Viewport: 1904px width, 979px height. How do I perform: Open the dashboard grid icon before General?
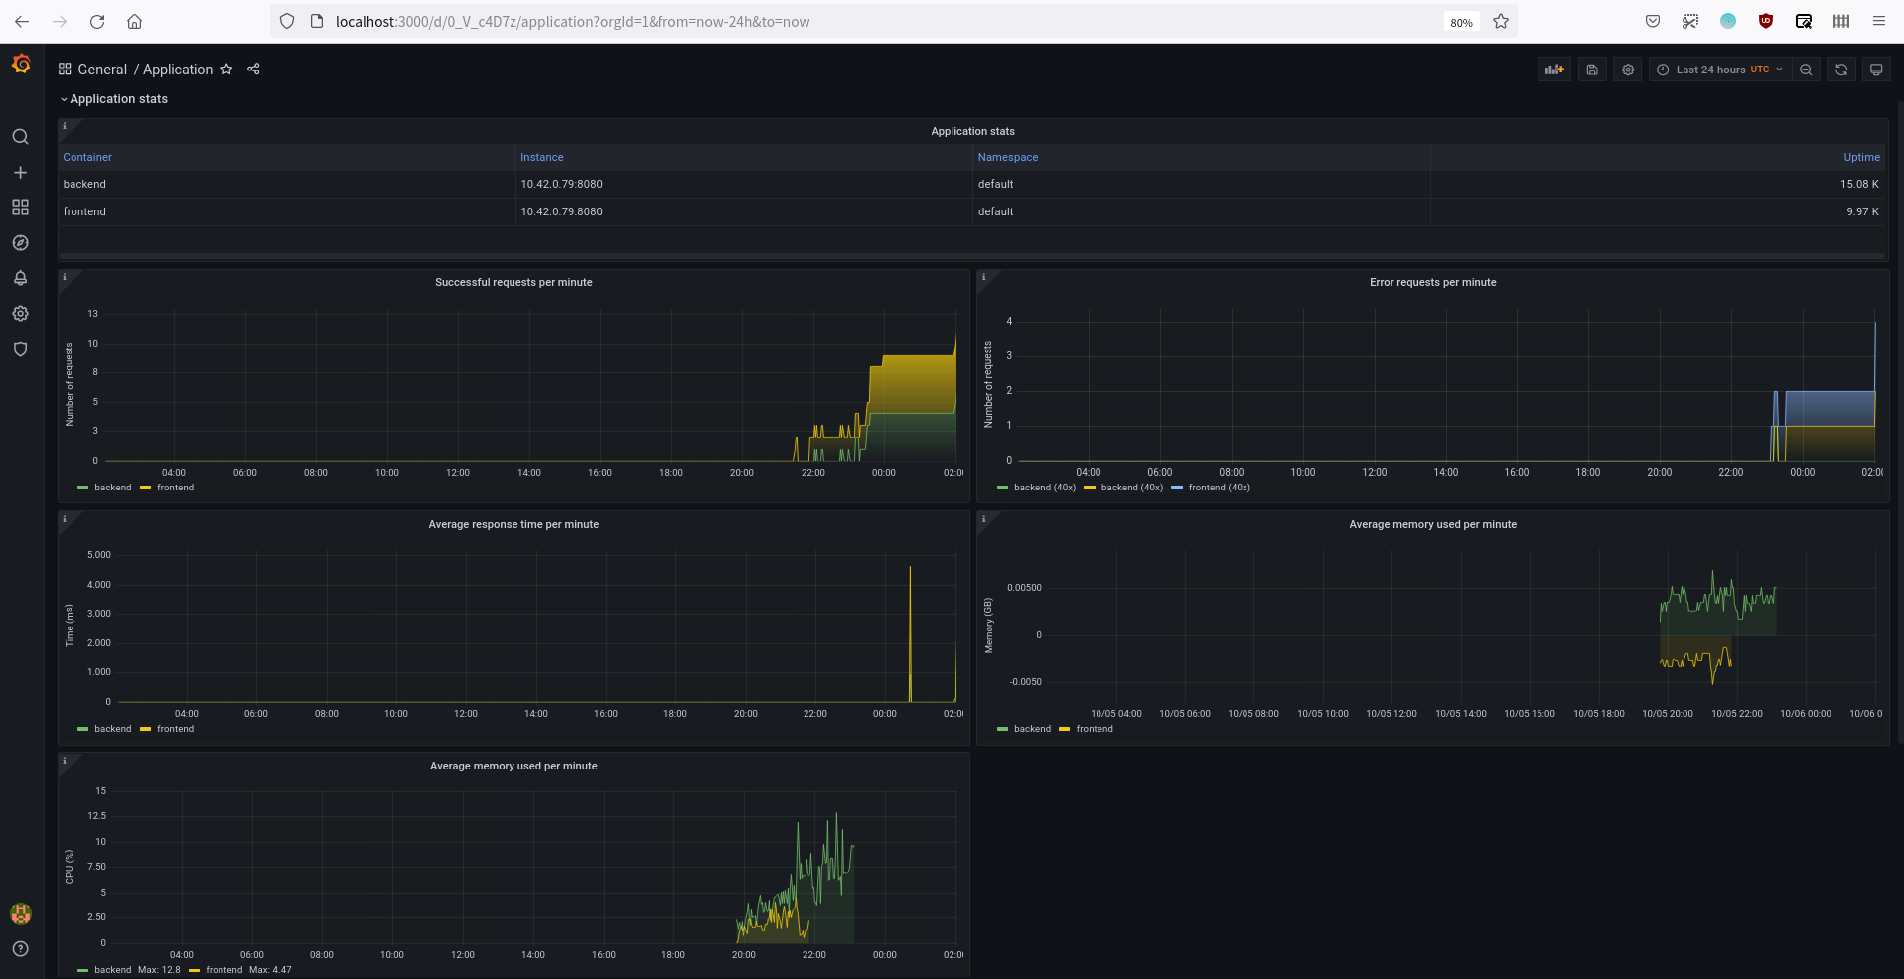(65, 70)
